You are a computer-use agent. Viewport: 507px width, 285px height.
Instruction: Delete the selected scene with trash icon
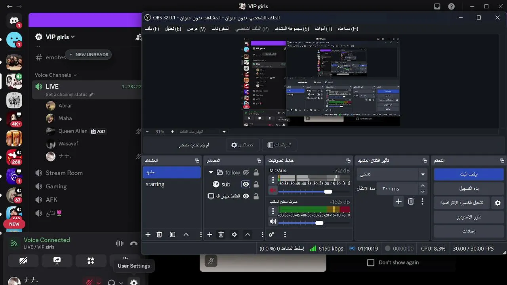click(159, 235)
